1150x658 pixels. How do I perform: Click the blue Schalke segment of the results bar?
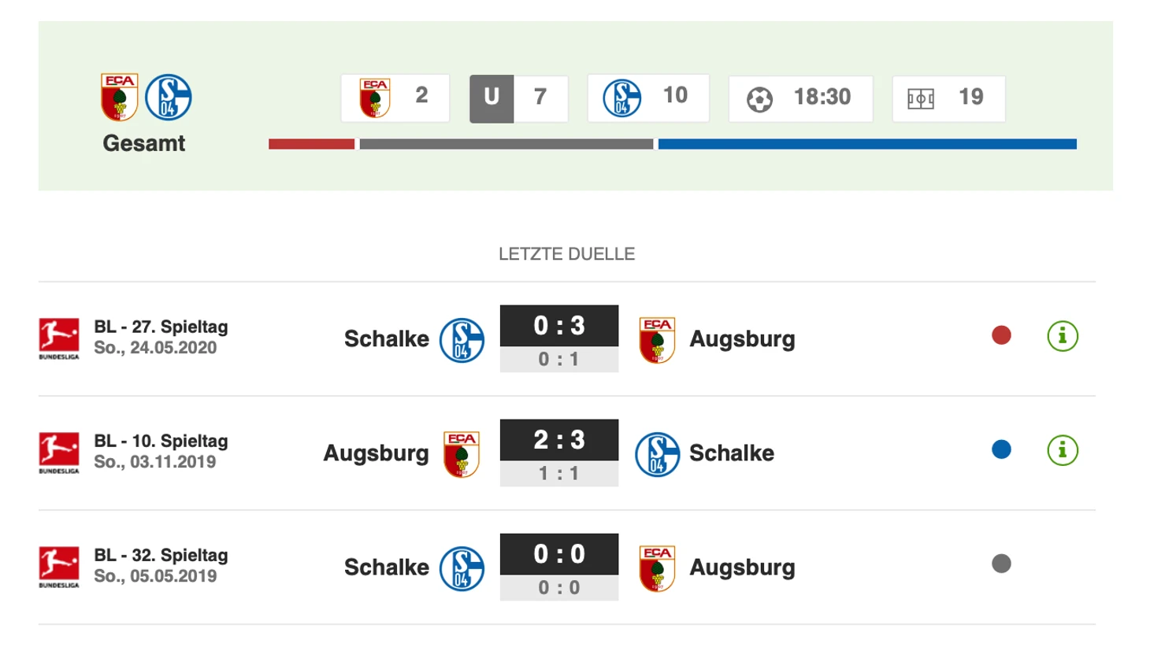pos(866,144)
